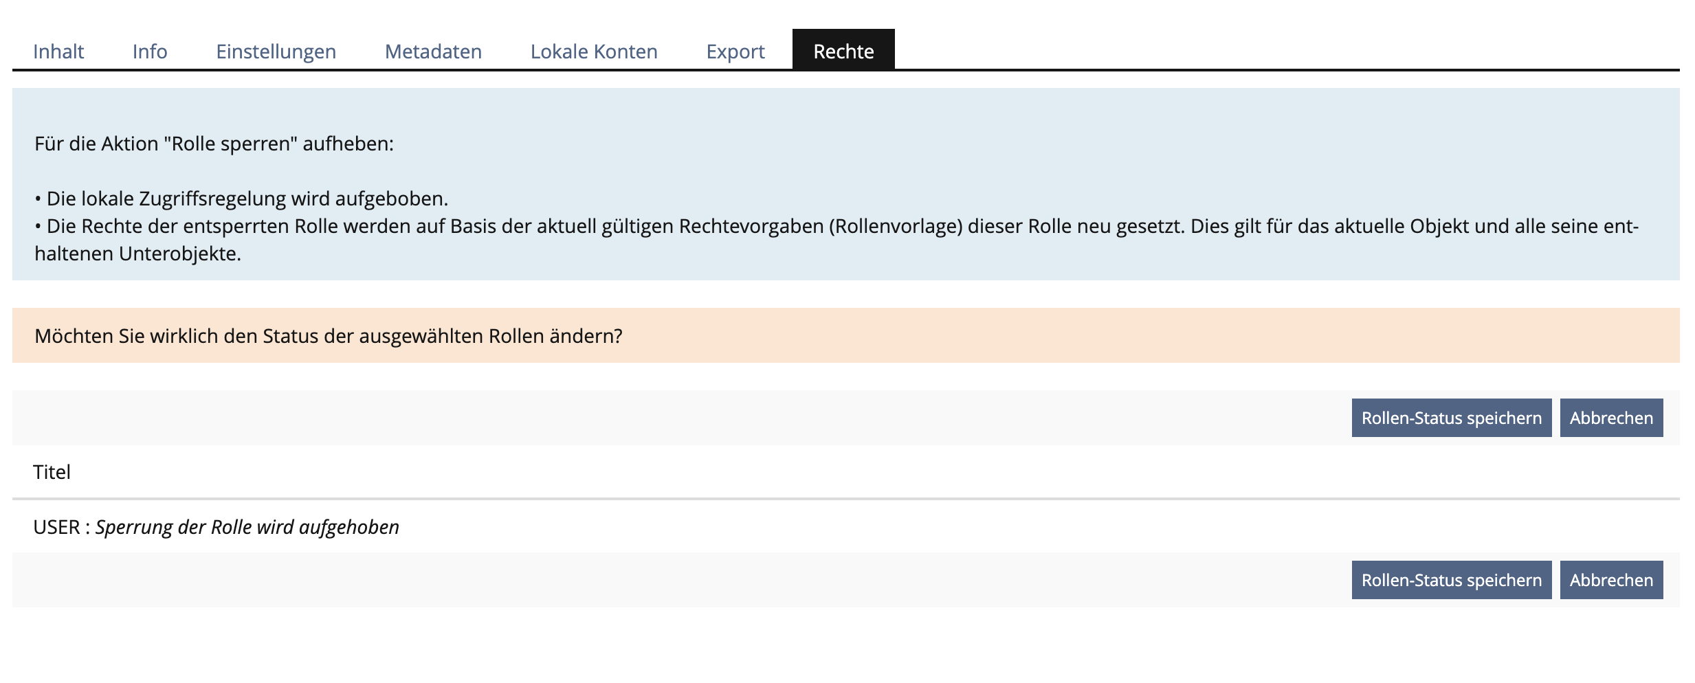This screenshot has height=683, width=1695.
Task: Switch to the Lokale Konten tab
Action: 592,51
